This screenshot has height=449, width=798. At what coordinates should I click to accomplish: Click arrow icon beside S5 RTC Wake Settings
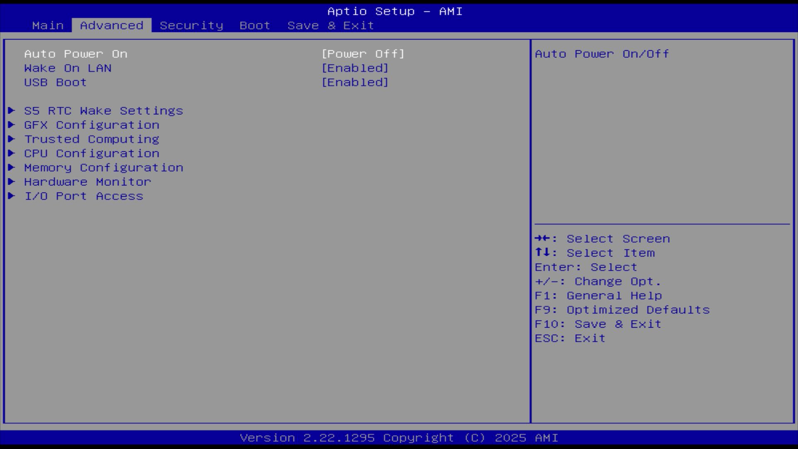coord(12,111)
